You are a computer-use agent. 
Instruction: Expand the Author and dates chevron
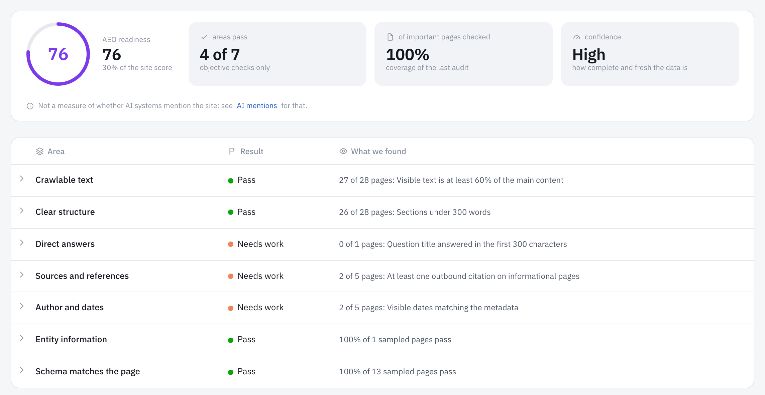pos(22,306)
